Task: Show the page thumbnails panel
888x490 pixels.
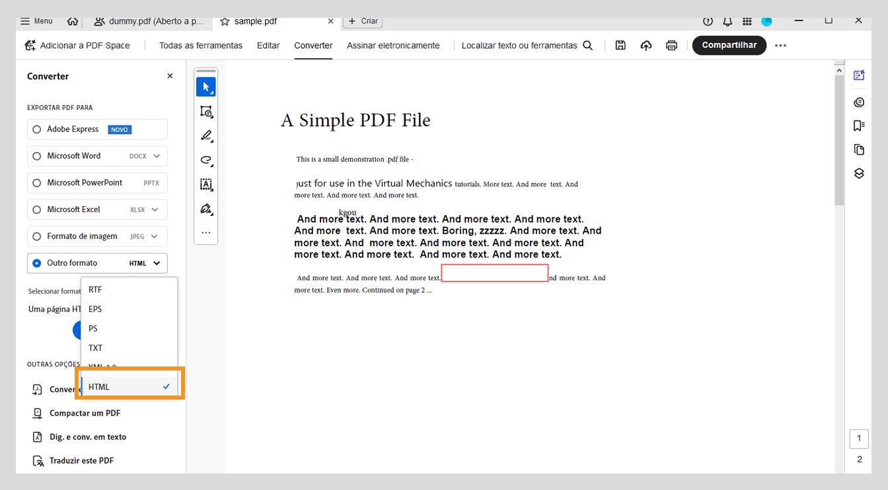Action: point(859,149)
